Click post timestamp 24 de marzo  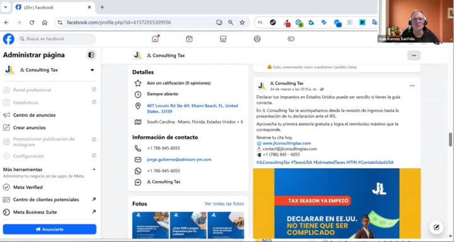point(294,89)
